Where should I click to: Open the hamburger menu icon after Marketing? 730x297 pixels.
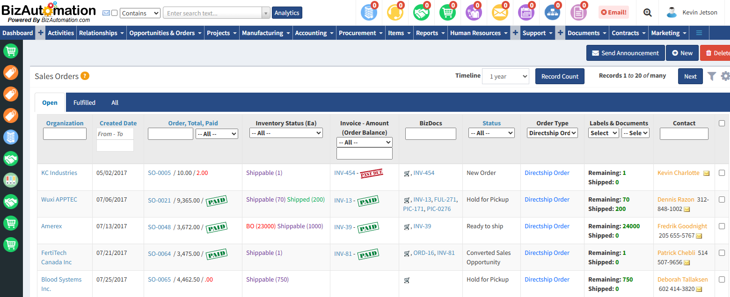click(699, 33)
